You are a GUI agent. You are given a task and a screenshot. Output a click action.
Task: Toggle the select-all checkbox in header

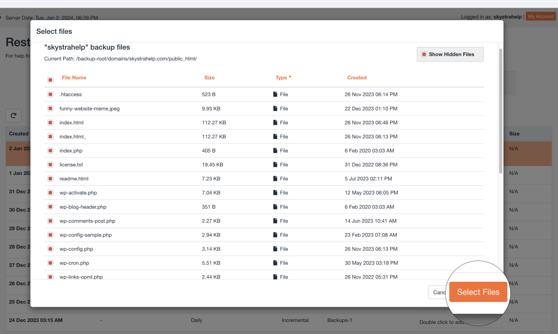(x=50, y=80)
